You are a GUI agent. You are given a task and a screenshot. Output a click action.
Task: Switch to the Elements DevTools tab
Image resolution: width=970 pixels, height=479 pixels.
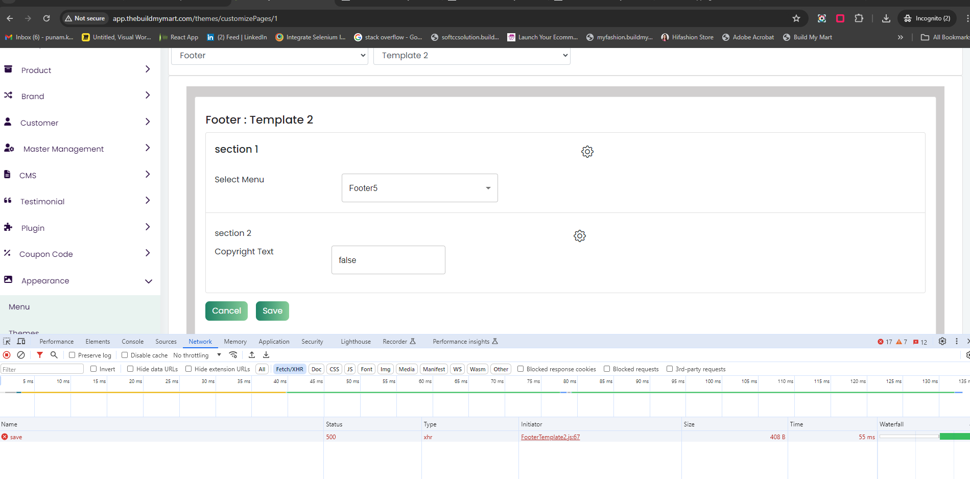(x=98, y=342)
